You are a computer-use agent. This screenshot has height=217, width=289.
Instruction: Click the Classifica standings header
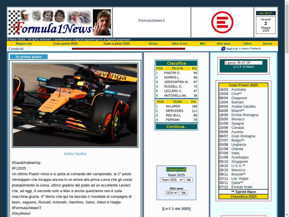click(x=176, y=63)
